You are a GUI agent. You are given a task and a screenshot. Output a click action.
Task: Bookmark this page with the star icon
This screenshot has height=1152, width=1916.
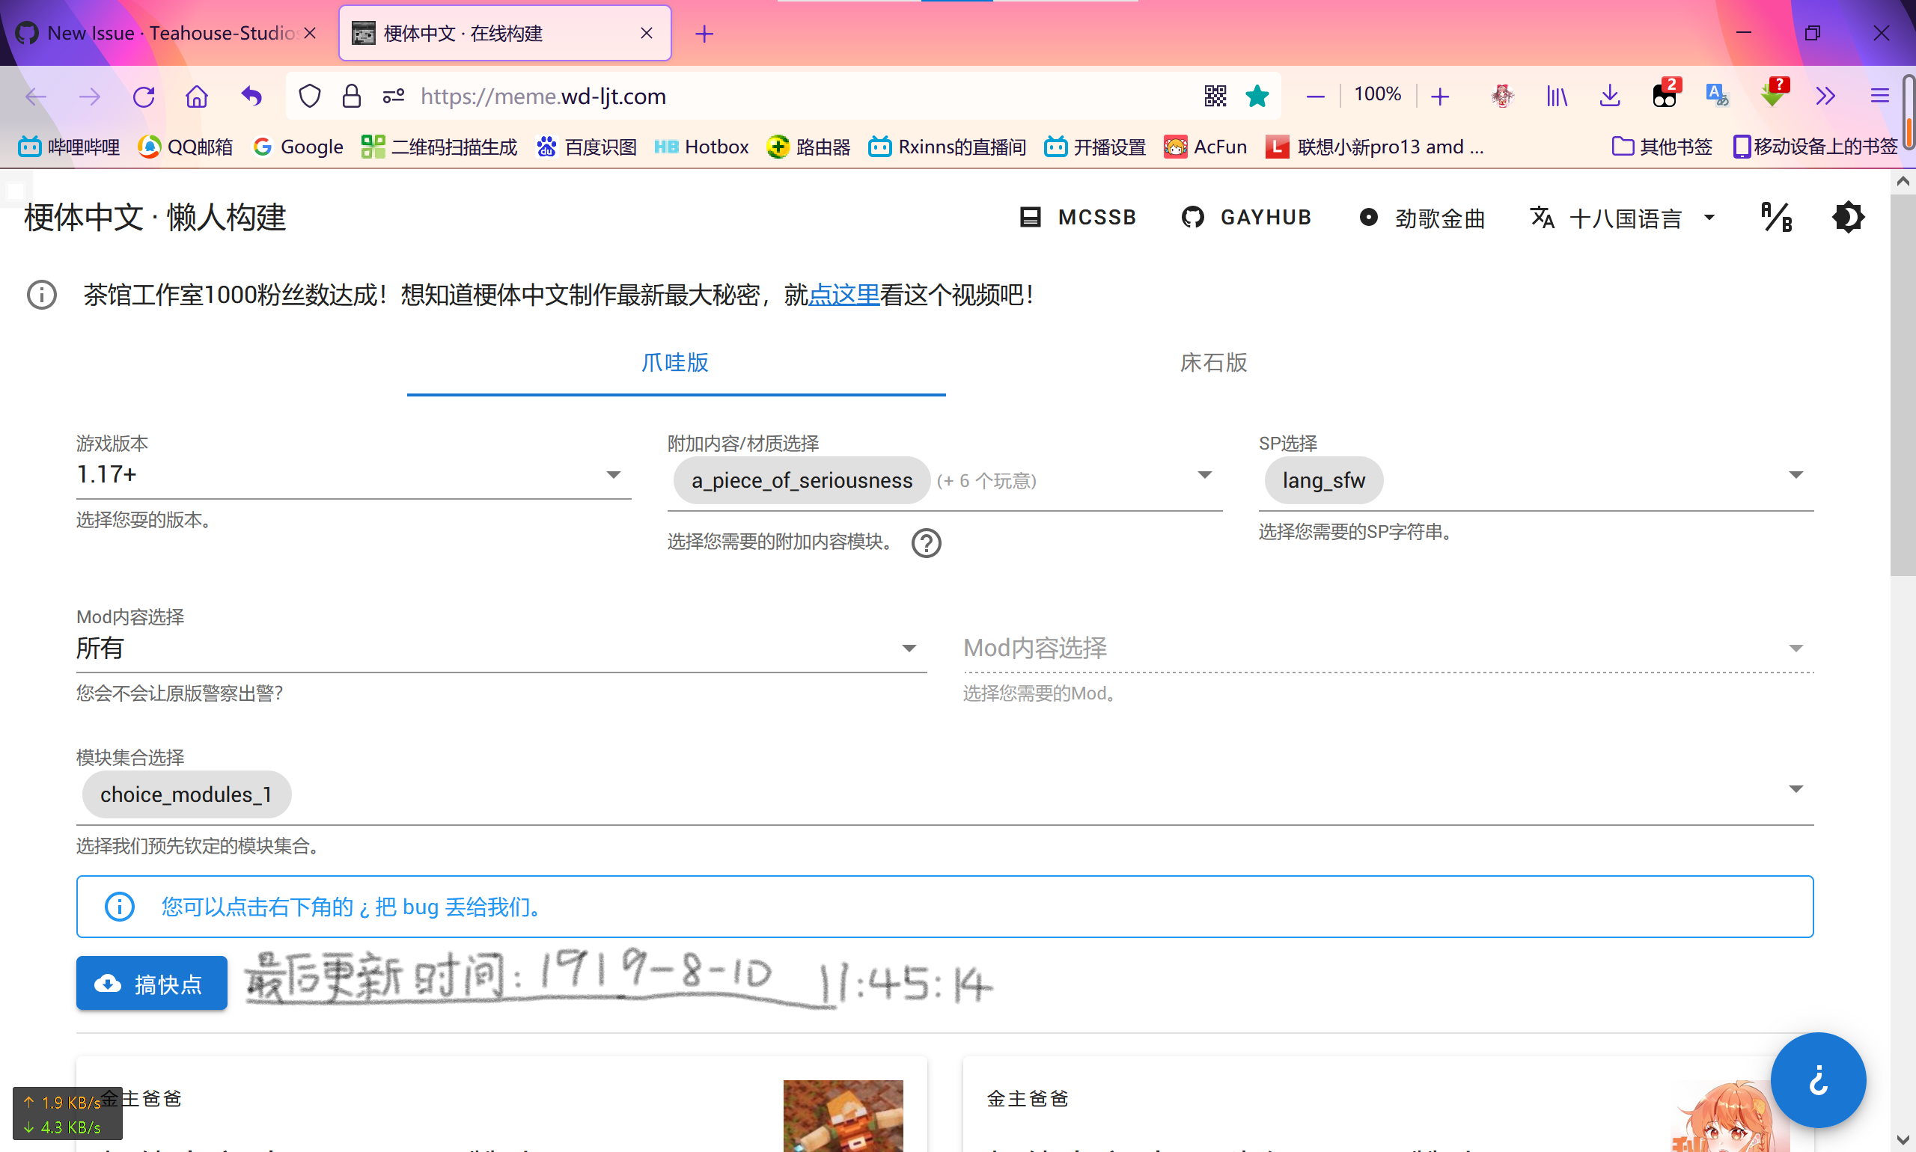coord(1257,96)
